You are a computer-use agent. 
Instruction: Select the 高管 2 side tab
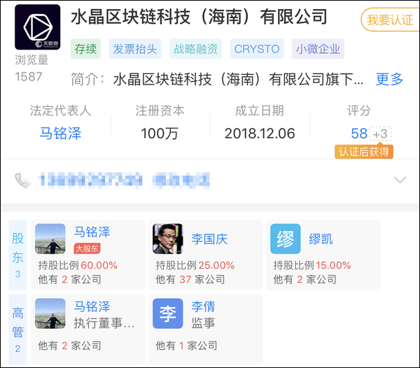coord(17,330)
